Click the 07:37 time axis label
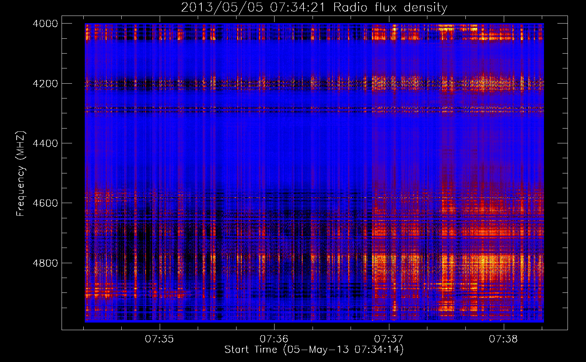This screenshot has height=362, width=586. pos(389,339)
